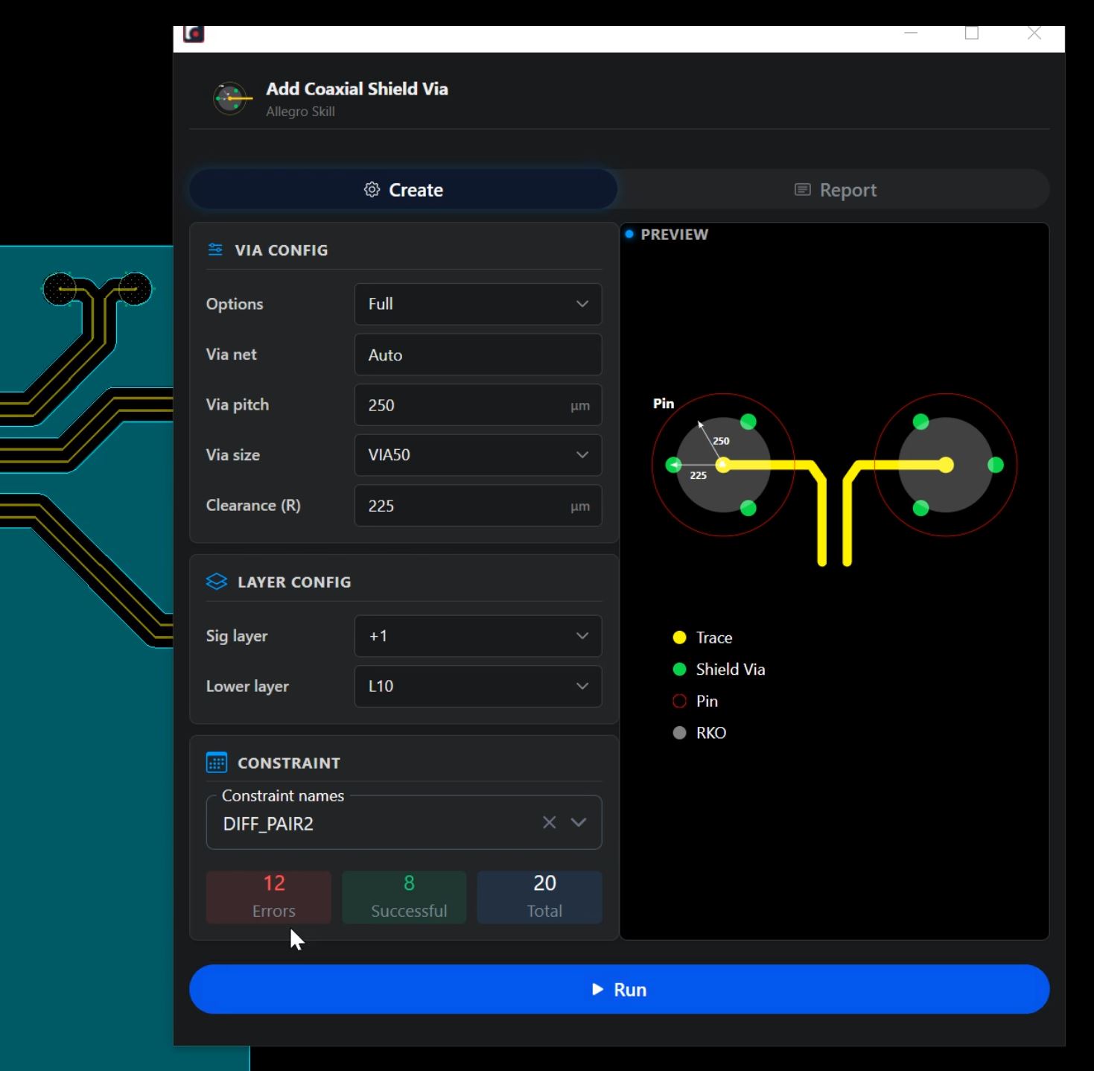The height and width of the screenshot is (1071, 1094).
Task: Click the right yellow trace endpoint in preview
Action: pyautogui.click(x=946, y=465)
